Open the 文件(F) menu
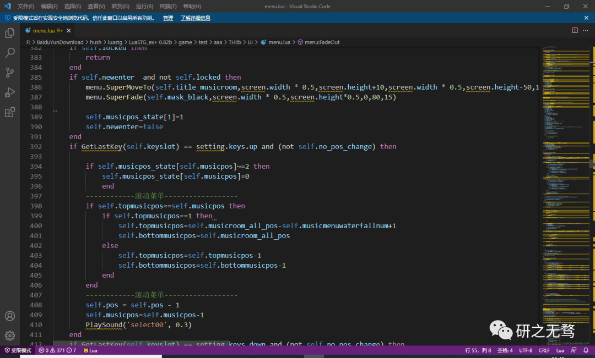Image resolution: width=595 pixels, height=358 pixels. [25, 7]
